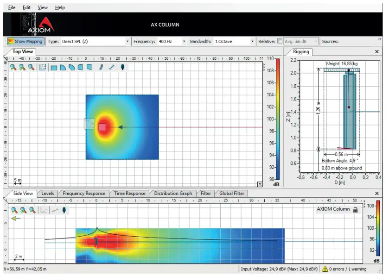Click the Input Voltage status readout
This screenshot has height=276, width=389.
pyautogui.click(x=279, y=269)
